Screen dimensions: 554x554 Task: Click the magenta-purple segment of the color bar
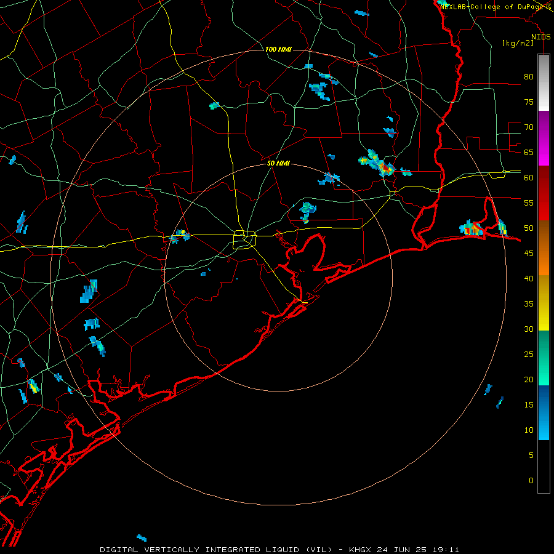[x=544, y=138]
